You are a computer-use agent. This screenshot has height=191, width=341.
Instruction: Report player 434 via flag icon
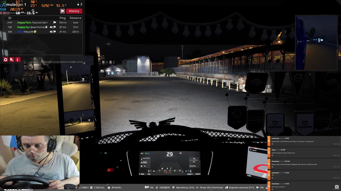(x=55, y=32)
